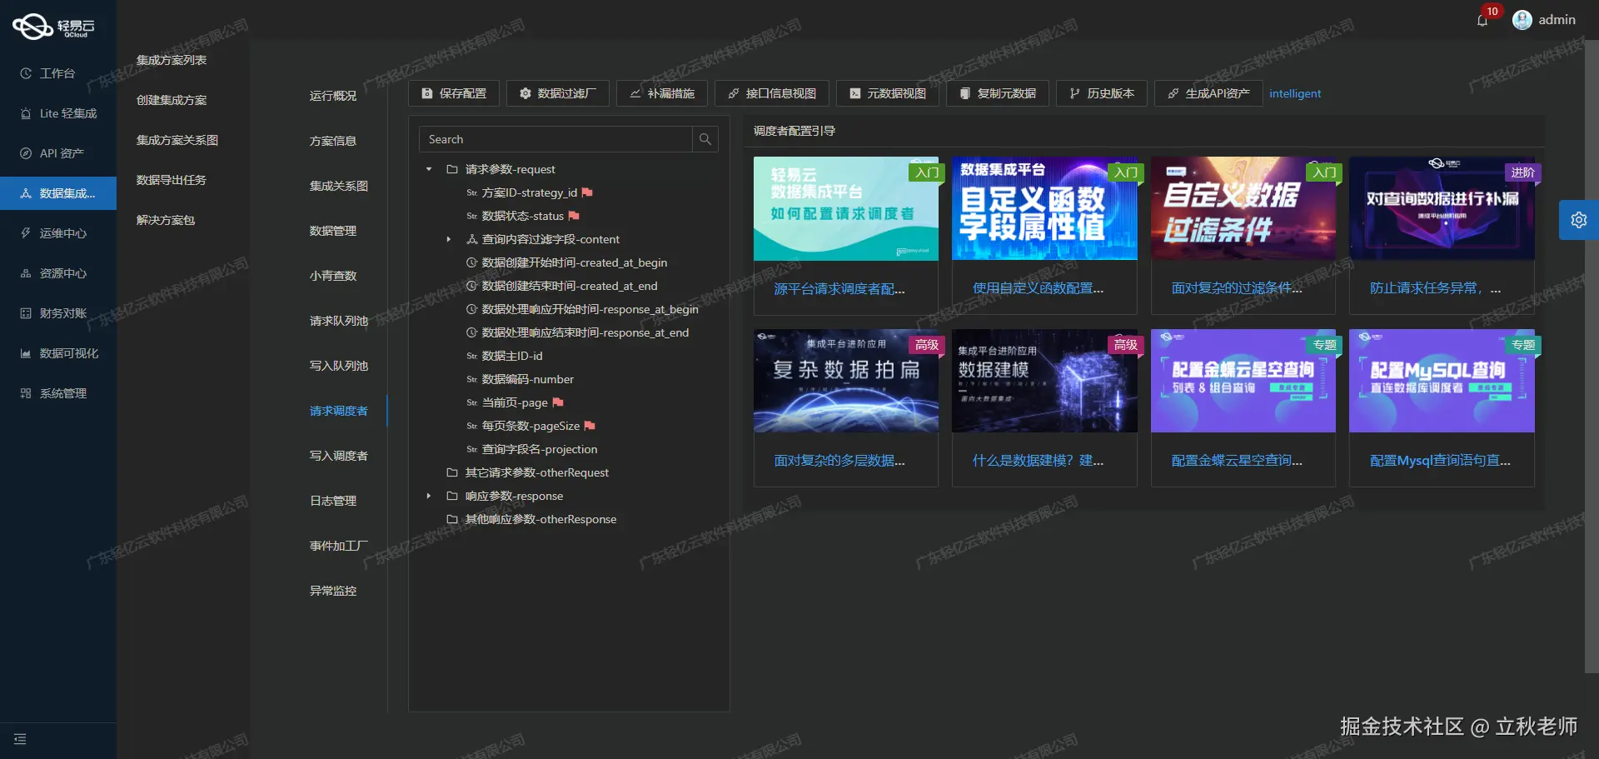Go to 运维中心 sidebar item
Image resolution: width=1599 pixels, height=759 pixels.
coord(58,233)
